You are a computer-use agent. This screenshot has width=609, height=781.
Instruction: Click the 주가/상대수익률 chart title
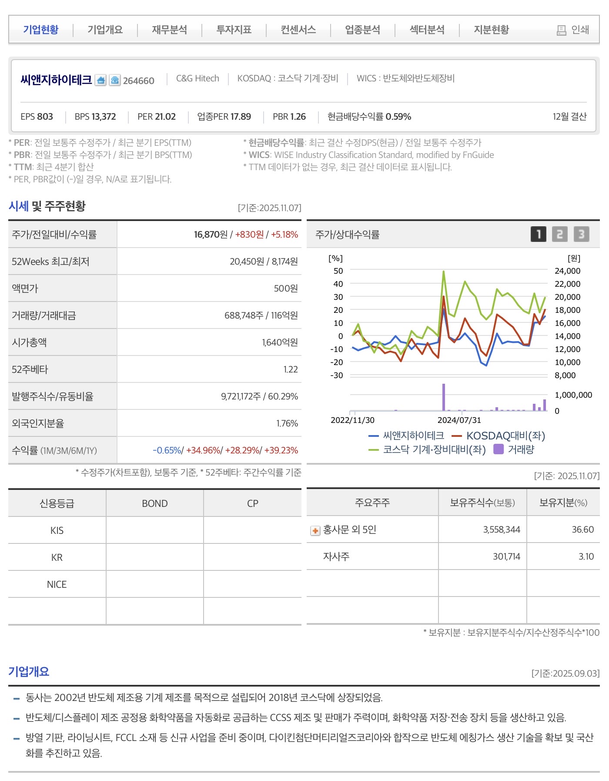pos(348,235)
